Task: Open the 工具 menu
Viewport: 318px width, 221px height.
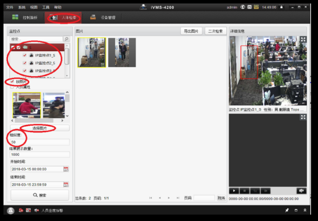Action: click(46, 8)
